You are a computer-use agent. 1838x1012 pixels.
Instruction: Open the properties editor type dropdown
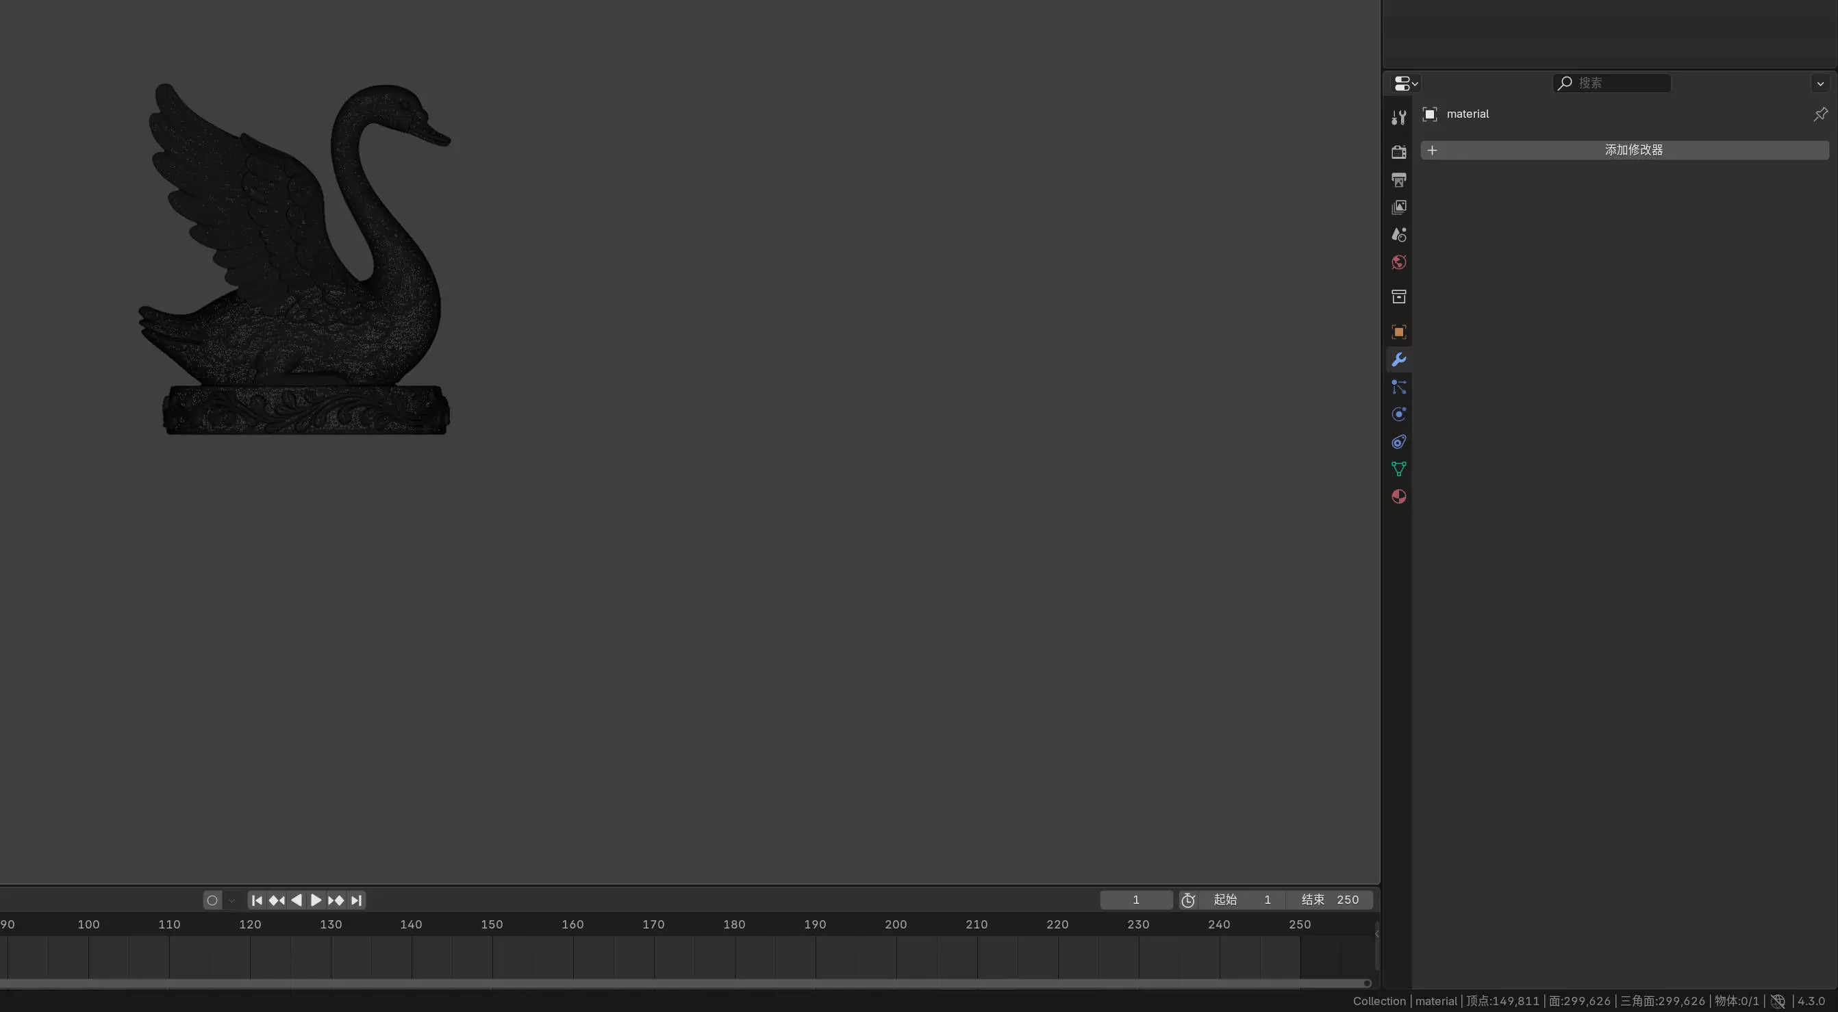(x=1406, y=84)
